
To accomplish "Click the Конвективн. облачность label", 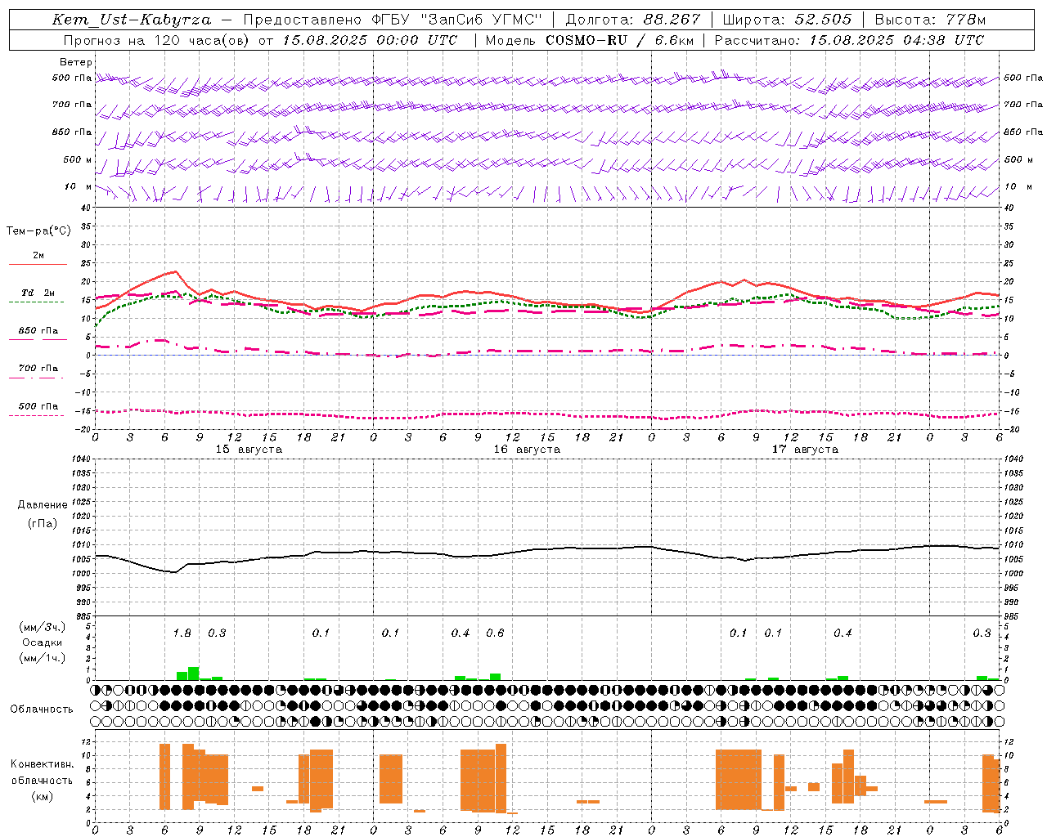I will click(x=42, y=772).
